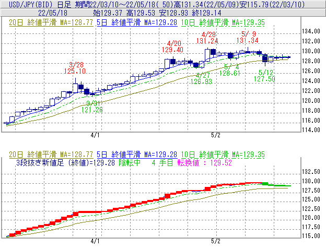The width and height of the screenshot is (326, 248).
Task: Click the 127.50 lower axis label
Action: point(311,190)
